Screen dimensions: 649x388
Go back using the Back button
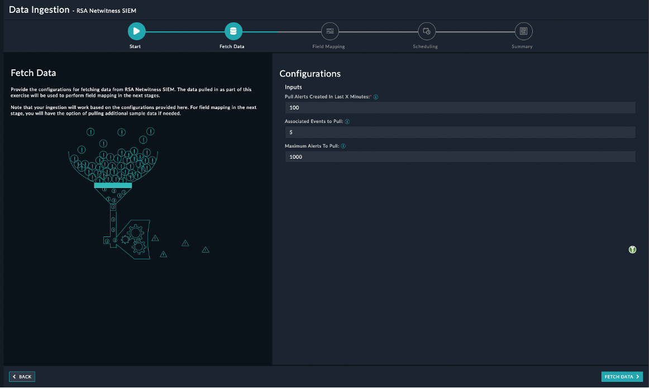[x=22, y=377]
